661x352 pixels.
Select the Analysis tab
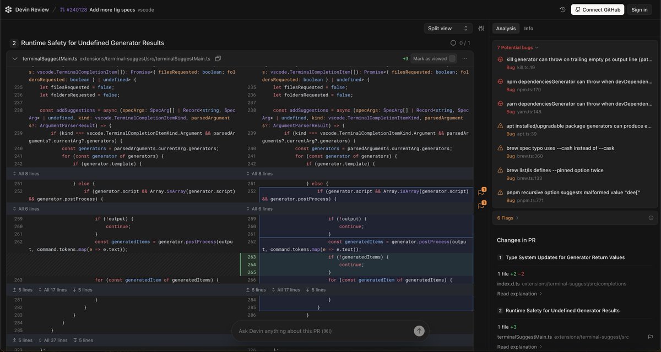[505, 27]
